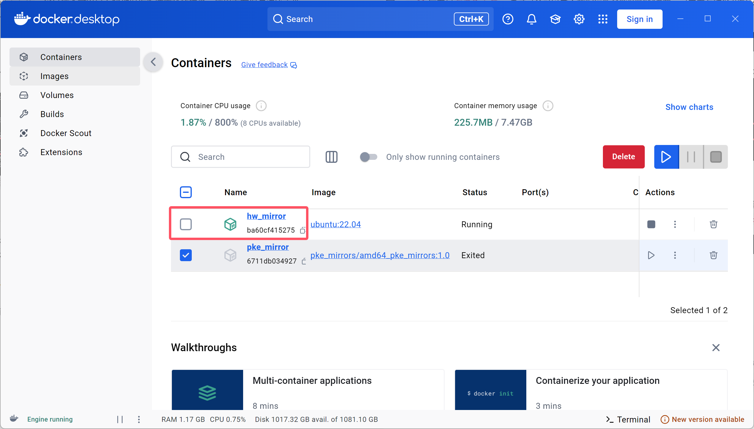This screenshot has height=429, width=754.
Task: Open the Learning center graduation cap icon
Action: click(555, 19)
